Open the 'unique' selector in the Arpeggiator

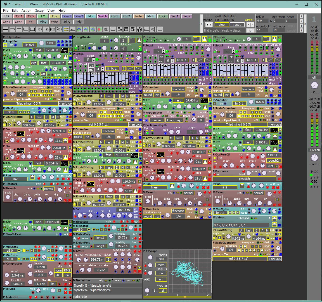(x=157, y=121)
